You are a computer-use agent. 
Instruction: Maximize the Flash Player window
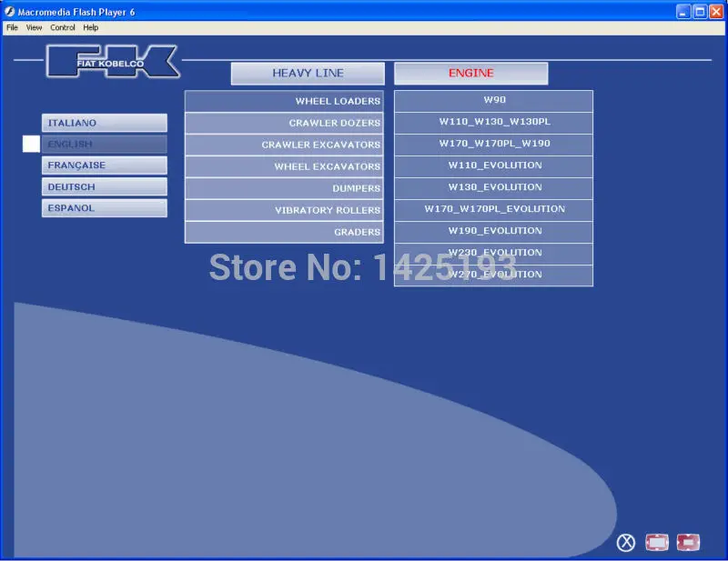(x=700, y=12)
